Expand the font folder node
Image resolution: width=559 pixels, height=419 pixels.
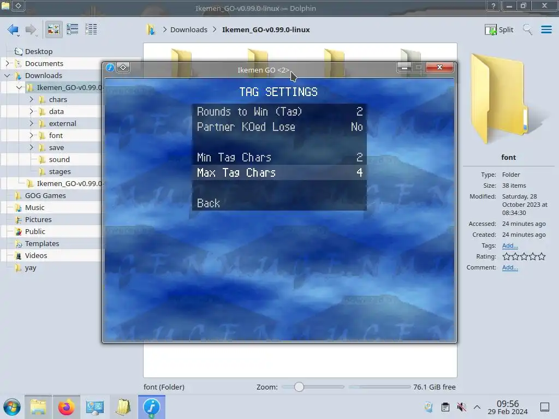(31, 135)
